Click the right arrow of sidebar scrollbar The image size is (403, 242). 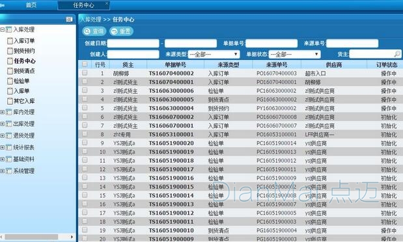point(72,237)
